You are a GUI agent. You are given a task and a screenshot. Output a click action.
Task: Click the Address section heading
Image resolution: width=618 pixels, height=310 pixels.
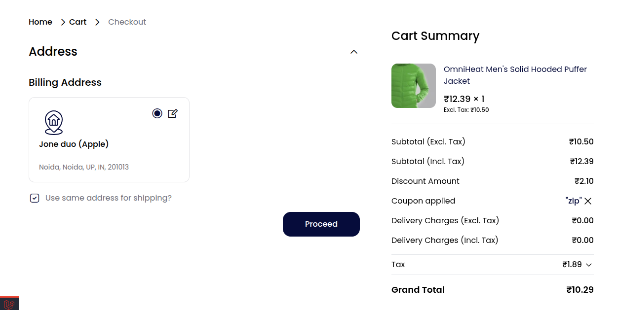tap(53, 52)
